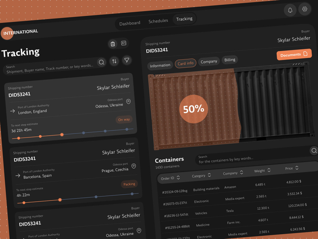The width and height of the screenshot is (318, 239).
Task: Click the 8,444.12 $ price
Action: pyautogui.click(x=296, y=217)
